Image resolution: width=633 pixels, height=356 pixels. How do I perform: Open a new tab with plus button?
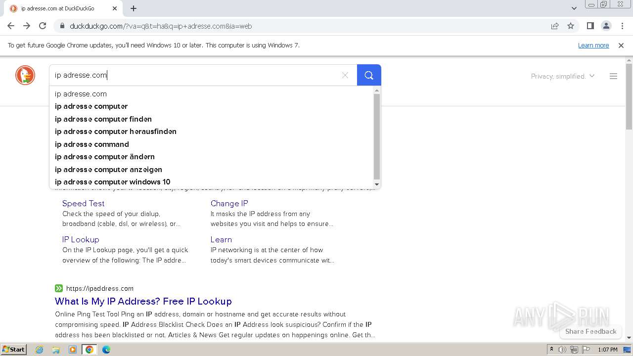pyautogui.click(x=134, y=8)
